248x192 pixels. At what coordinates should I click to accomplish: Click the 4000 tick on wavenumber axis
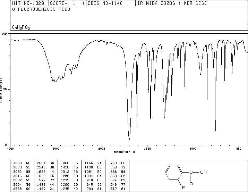pos(10,149)
